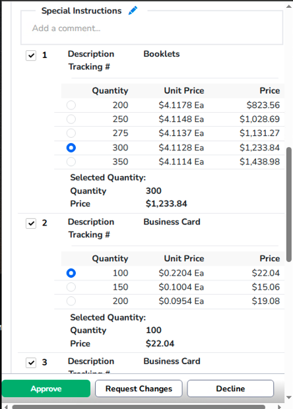Click the Add a comment field

click(x=152, y=28)
